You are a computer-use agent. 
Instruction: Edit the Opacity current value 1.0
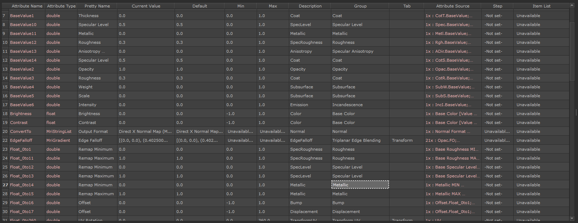(x=145, y=69)
